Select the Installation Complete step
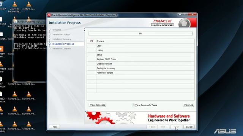Viewport: 243px width, 136px height. (62, 49)
